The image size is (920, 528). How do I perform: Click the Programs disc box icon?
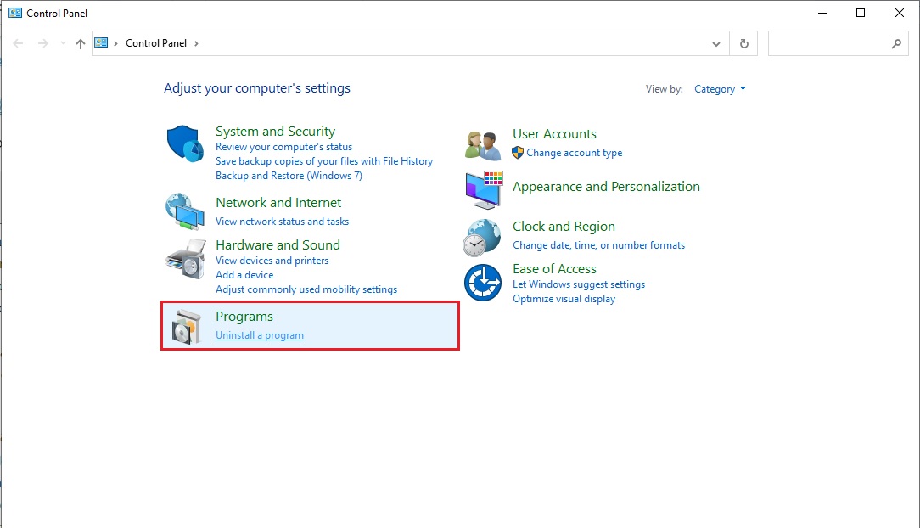[x=186, y=326]
